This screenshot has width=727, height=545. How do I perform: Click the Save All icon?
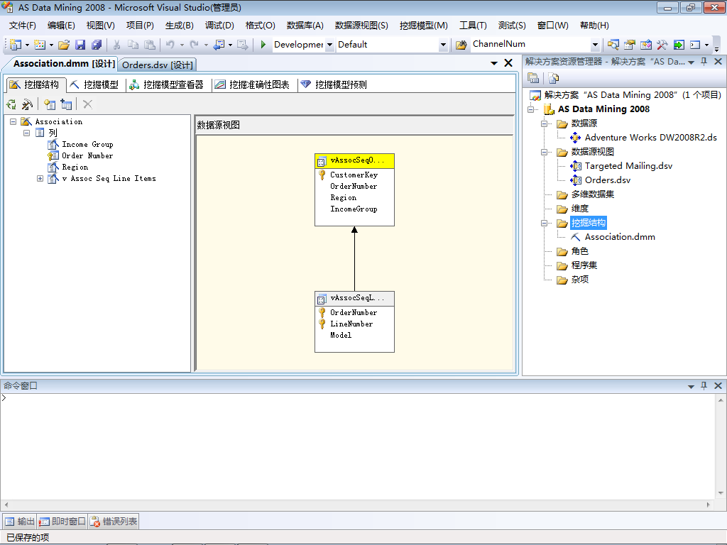tap(97, 45)
